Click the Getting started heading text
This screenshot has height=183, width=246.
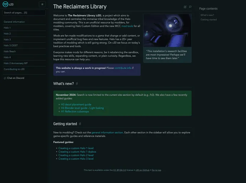65,124
